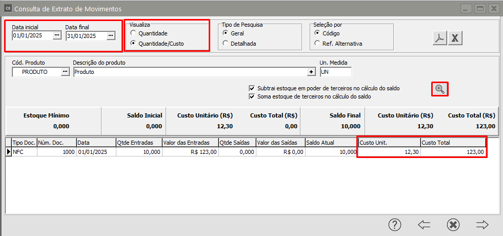Click the plus button beside product description

point(311,72)
